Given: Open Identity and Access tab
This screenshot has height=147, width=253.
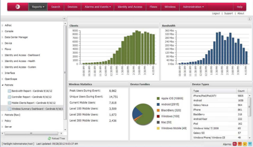Looking at the screenshot, I should 130,7.
